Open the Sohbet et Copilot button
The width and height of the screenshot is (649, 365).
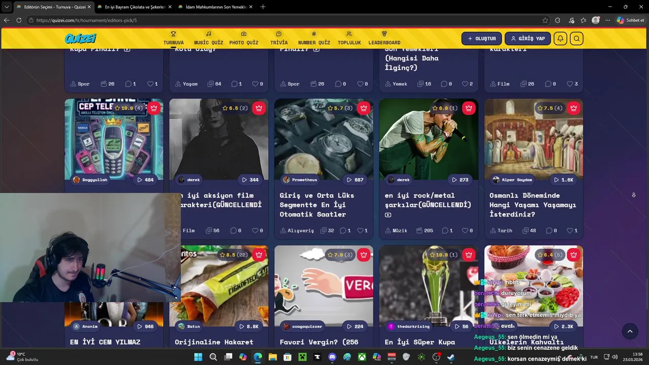(x=630, y=20)
